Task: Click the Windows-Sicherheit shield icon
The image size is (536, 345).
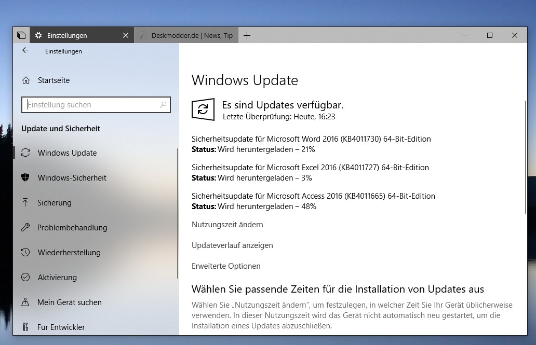Action: [x=25, y=177]
